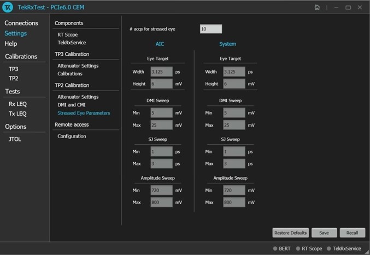Open JTOL under Options
The image size is (370, 255).
pyautogui.click(x=15, y=139)
